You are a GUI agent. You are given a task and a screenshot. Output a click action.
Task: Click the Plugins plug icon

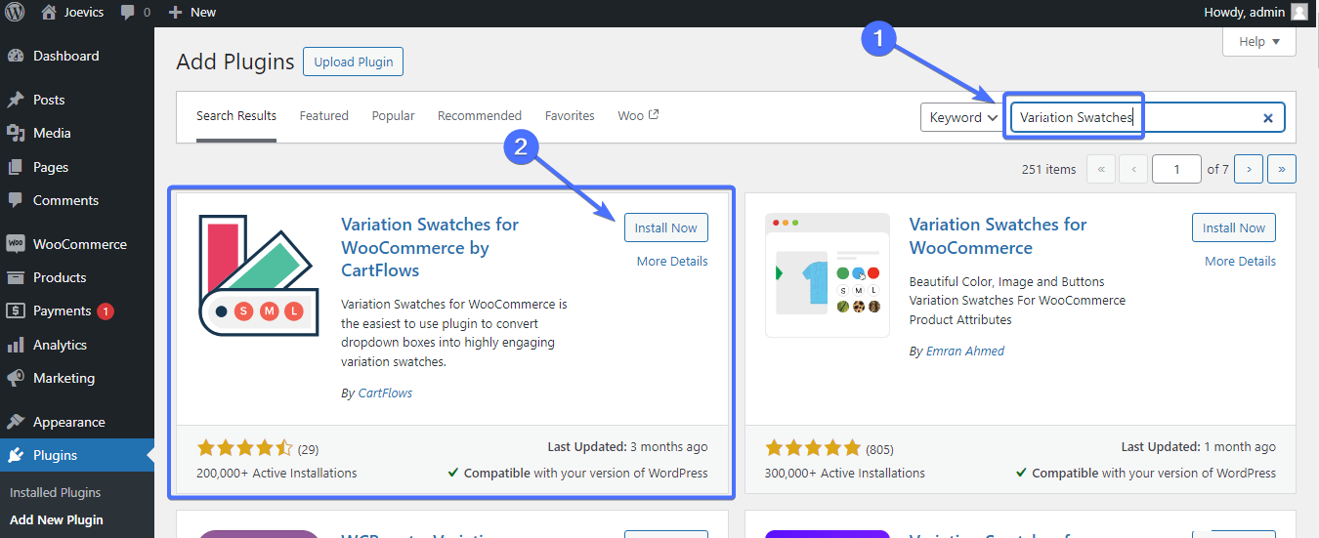[x=16, y=455]
